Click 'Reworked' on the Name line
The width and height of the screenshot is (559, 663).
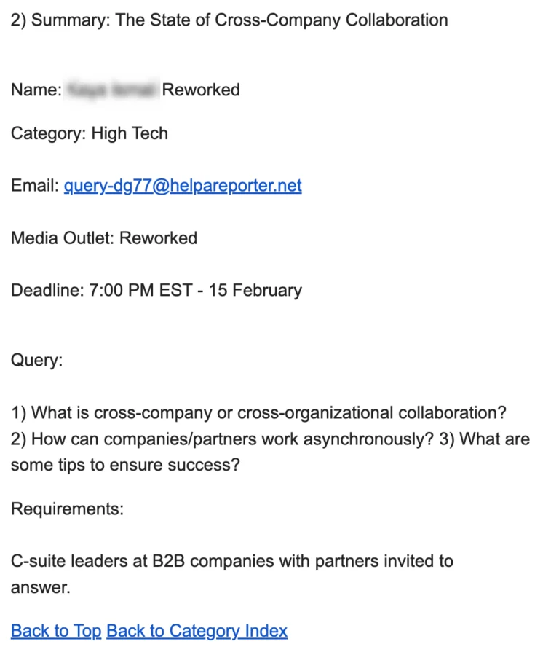[201, 90]
